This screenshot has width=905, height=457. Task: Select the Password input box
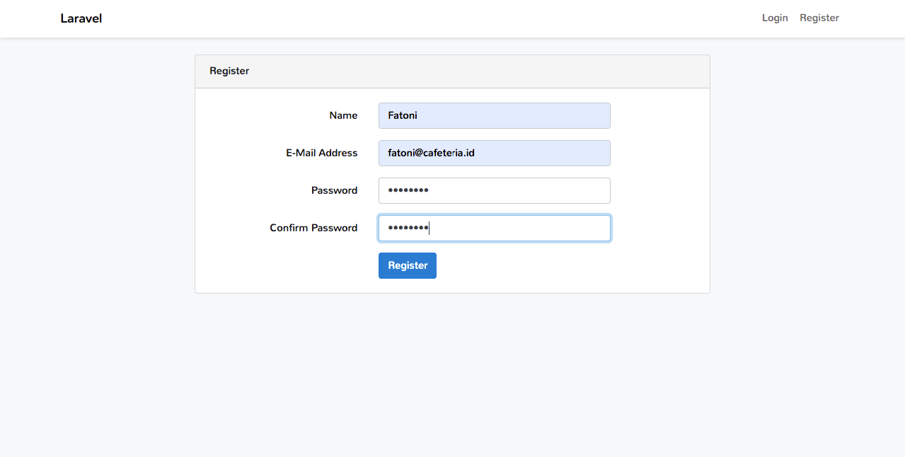494,190
